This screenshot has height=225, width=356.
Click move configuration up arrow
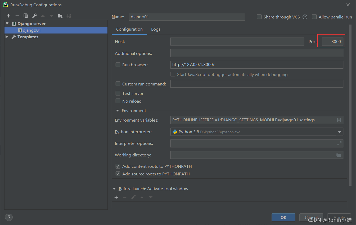pos(43,16)
